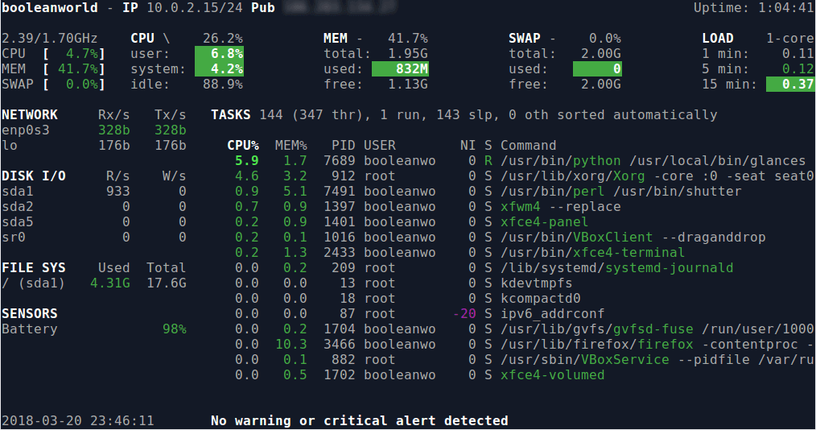This screenshot has width=816, height=430.
Task: Click the filesystem used 4.31G value
Action: (x=109, y=283)
